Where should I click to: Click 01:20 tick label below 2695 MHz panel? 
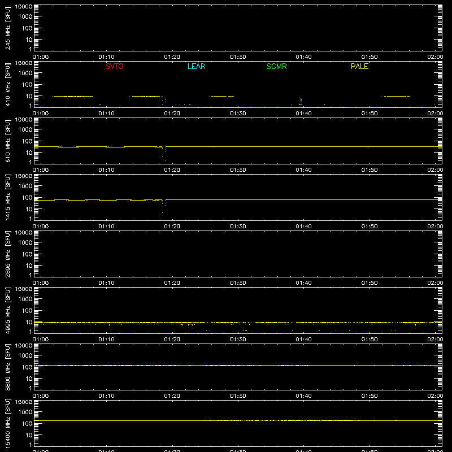(x=172, y=283)
